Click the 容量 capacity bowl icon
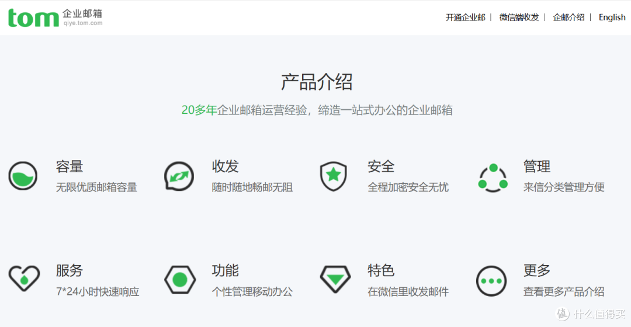Screen dimensions: 631x327 pos(23,176)
